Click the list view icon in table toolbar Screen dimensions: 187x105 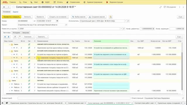coord(15,37)
